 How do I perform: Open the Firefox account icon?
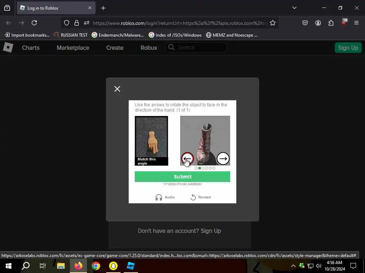click(318, 23)
